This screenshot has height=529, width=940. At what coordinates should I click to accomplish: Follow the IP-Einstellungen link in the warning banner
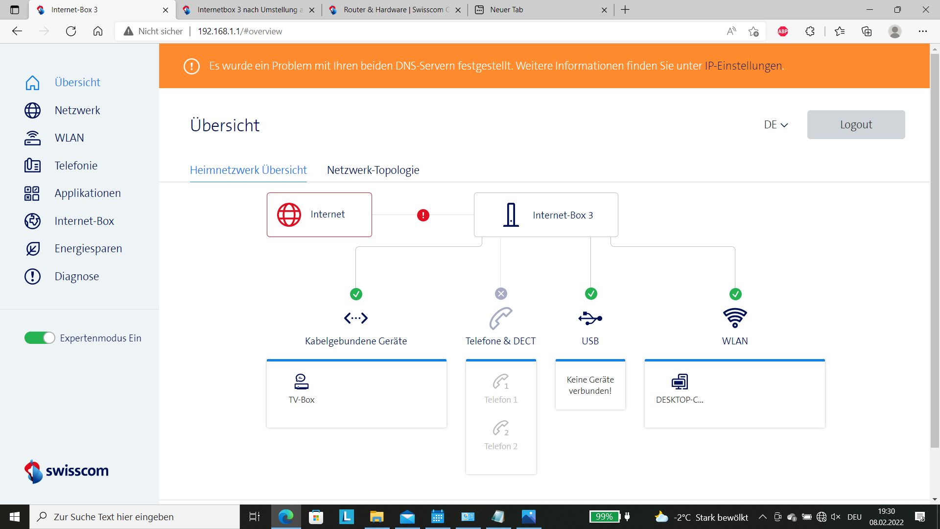click(x=744, y=66)
